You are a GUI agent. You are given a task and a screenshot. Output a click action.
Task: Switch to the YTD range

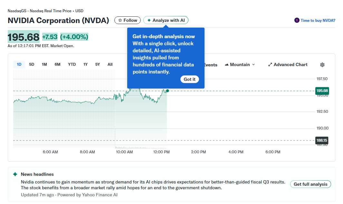[72, 64]
